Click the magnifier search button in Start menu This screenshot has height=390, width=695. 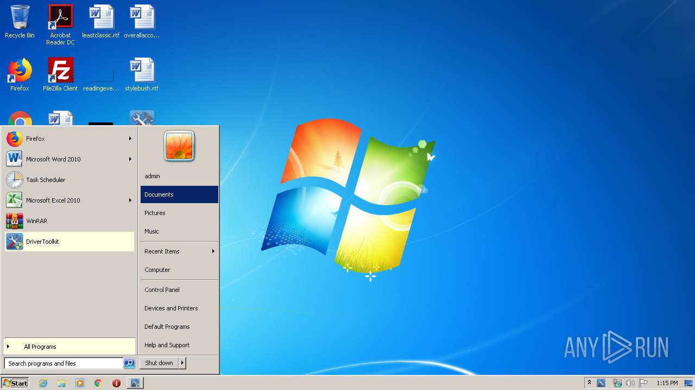point(129,363)
